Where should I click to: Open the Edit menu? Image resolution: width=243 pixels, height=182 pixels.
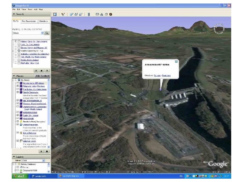coord(19,9)
